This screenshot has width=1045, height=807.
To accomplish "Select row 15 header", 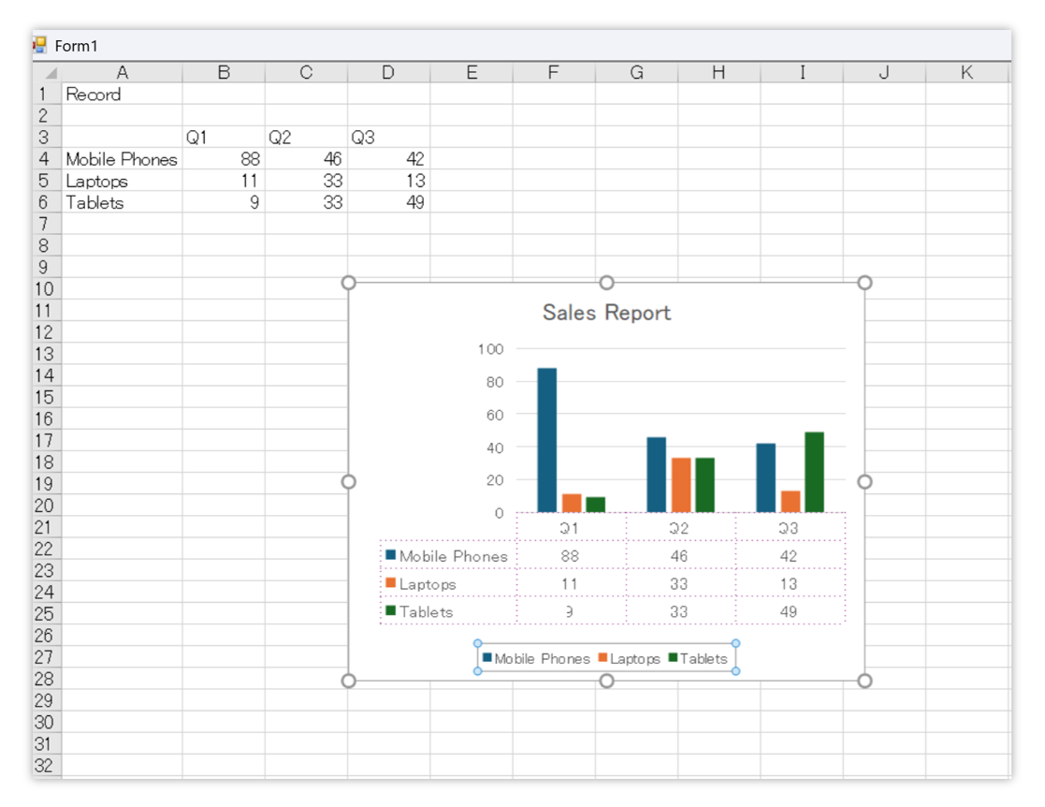I will coord(48,397).
